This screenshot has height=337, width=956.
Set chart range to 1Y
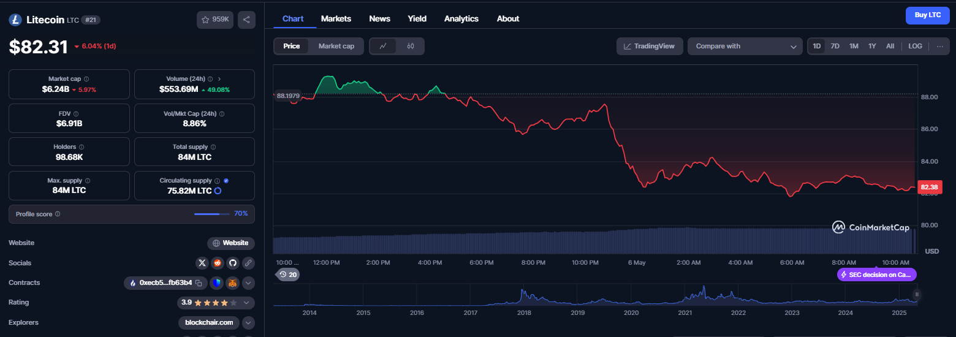(x=872, y=46)
